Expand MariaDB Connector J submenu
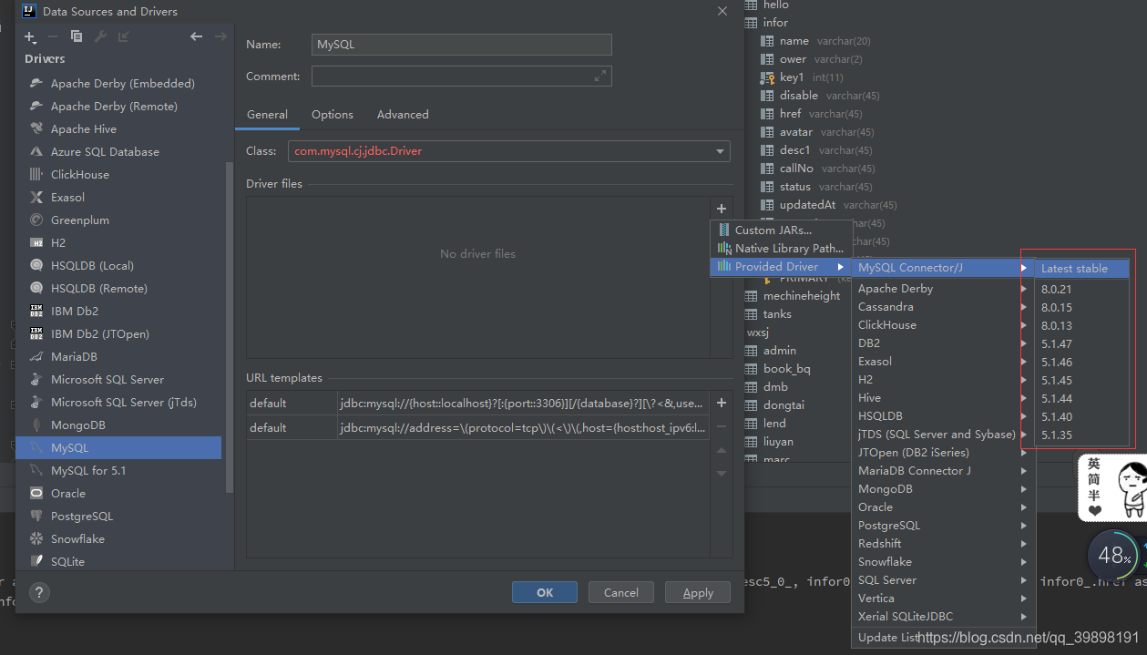Viewport: 1147px width, 655px height. tap(944, 470)
